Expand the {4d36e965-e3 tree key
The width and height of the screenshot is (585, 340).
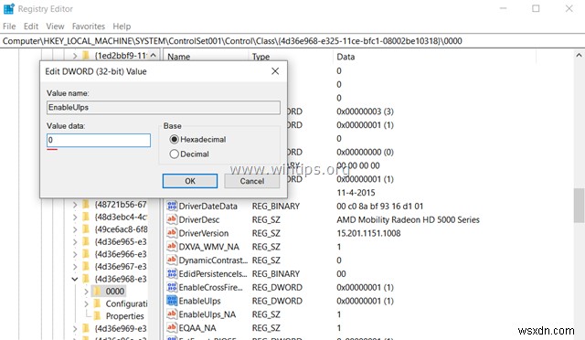(75, 241)
